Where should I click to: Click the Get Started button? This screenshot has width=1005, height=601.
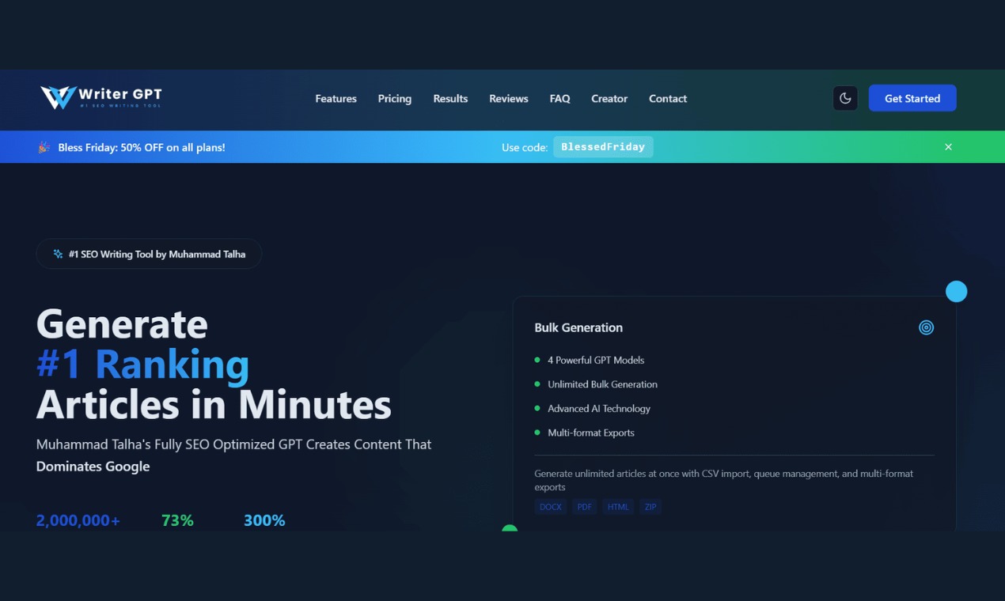pos(912,98)
